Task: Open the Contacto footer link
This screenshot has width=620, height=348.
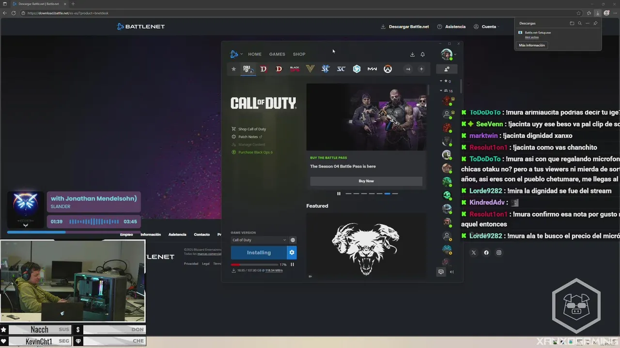Action: click(x=202, y=234)
